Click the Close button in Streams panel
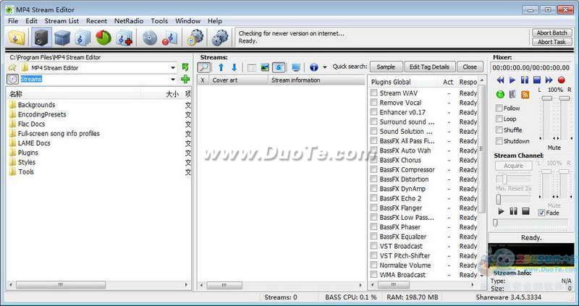Image resolution: width=579 pixels, height=306 pixels. (470, 67)
